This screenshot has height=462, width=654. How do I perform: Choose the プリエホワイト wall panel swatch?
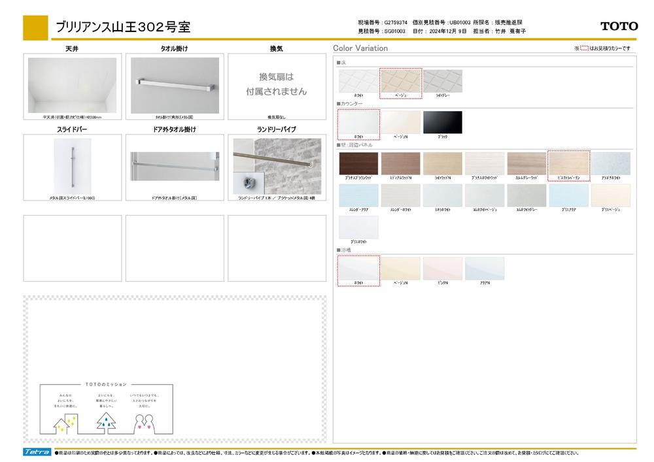coord(358,227)
